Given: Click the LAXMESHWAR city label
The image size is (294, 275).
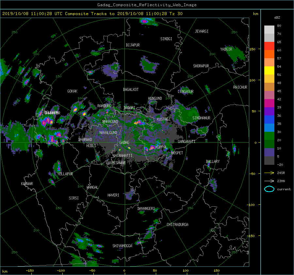Looking at the screenshot, I should (116, 163).
